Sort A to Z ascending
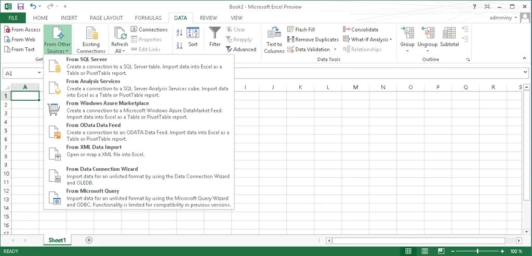Viewport: 532px width, 256px height. [x=179, y=33]
